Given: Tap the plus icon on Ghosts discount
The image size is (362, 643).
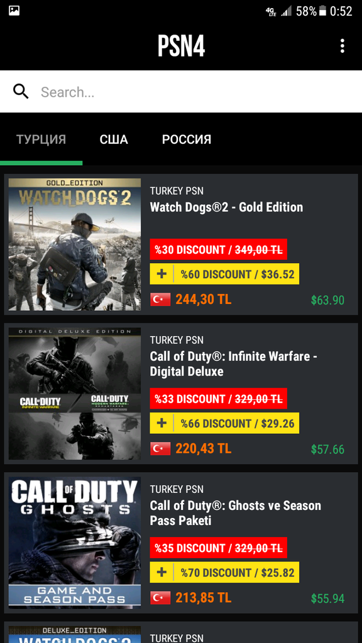Looking at the screenshot, I should click(x=162, y=573).
